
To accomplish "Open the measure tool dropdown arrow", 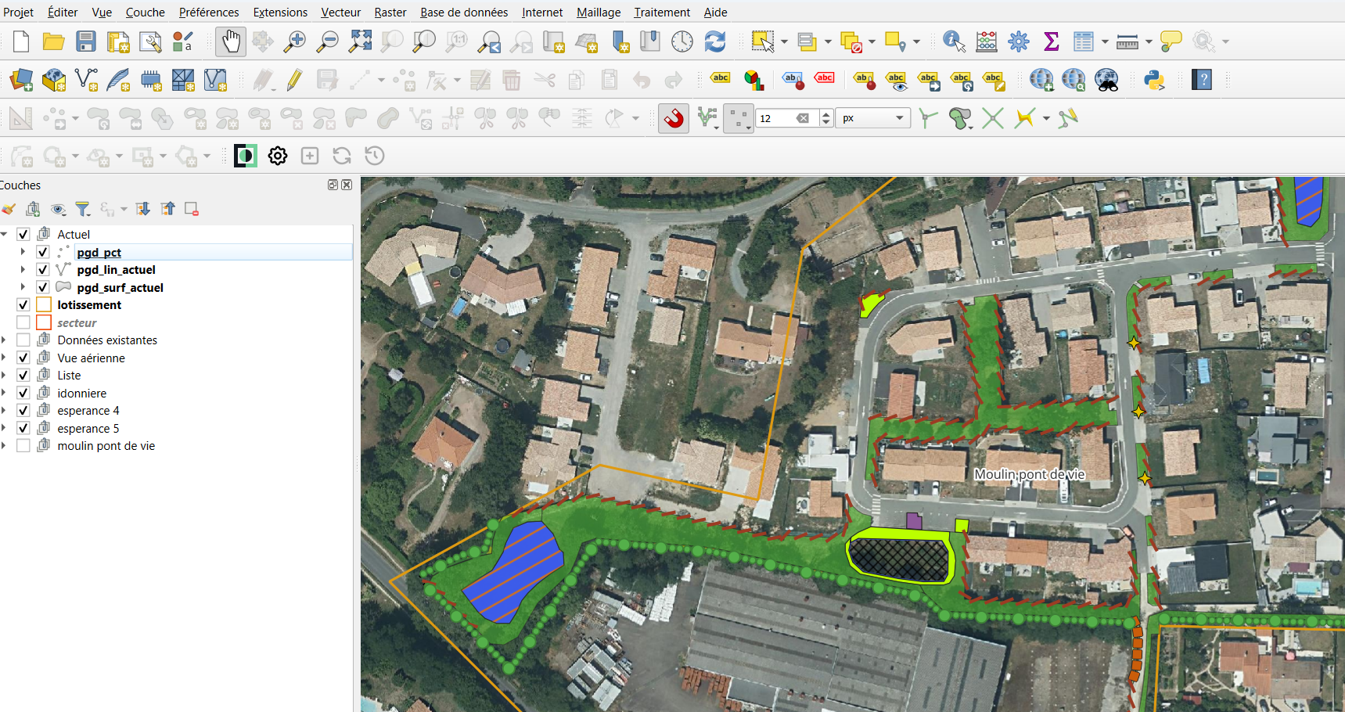I will tap(1149, 41).
